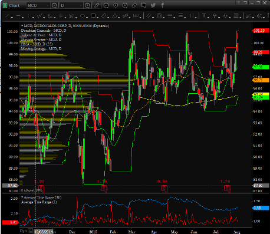Select the vertical line tool
The height and width of the screenshot is (234, 270).
[29, 16]
